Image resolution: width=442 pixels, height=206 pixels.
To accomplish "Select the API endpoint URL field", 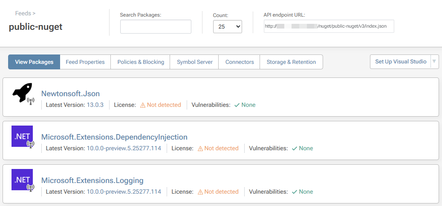I will pos(329,26).
